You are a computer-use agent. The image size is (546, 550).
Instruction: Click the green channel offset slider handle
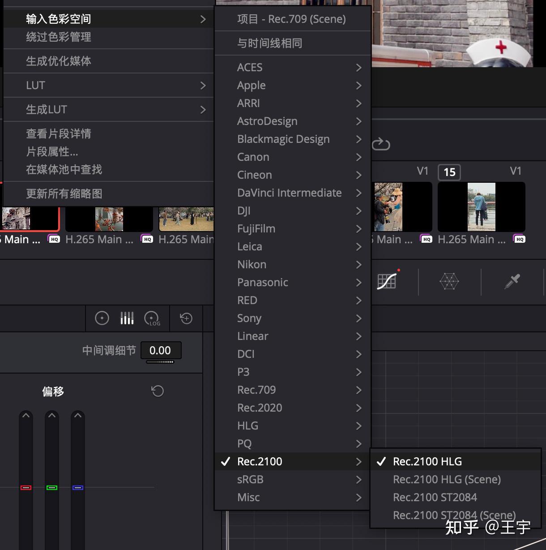tap(52, 488)
